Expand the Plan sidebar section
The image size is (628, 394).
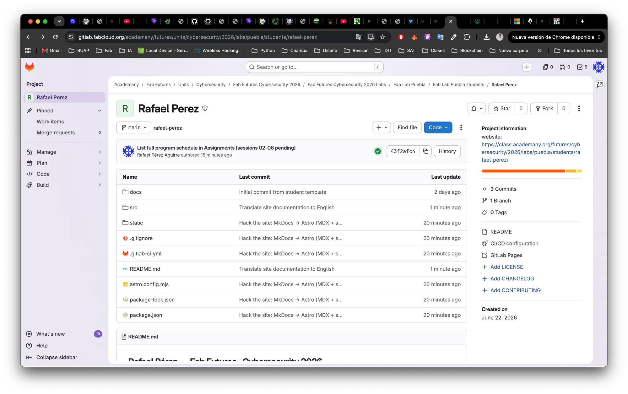pos(64,163)
